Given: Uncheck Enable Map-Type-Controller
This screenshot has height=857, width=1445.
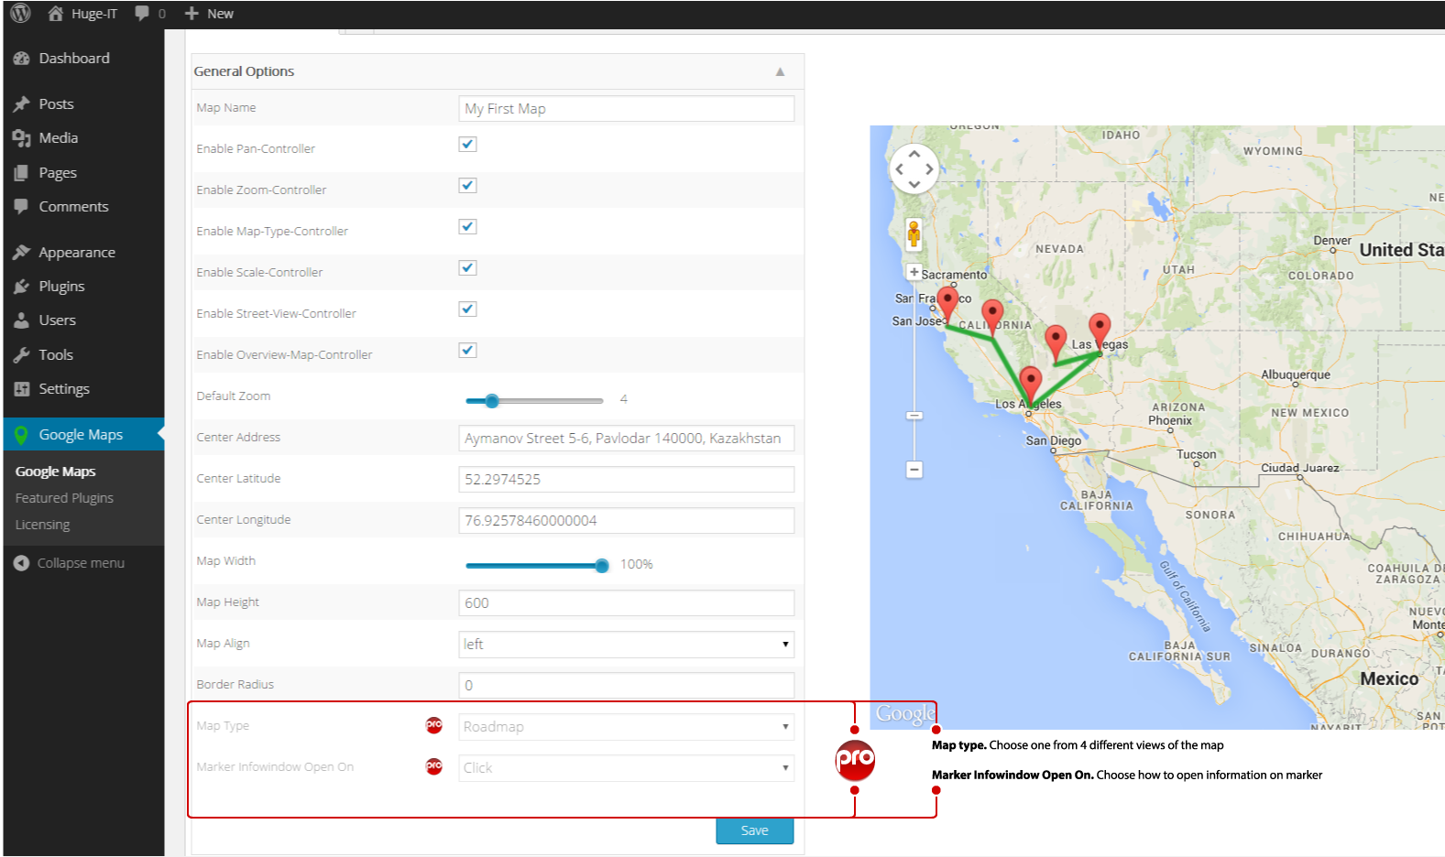Looking at the screenshot, I should coord(468,227).
